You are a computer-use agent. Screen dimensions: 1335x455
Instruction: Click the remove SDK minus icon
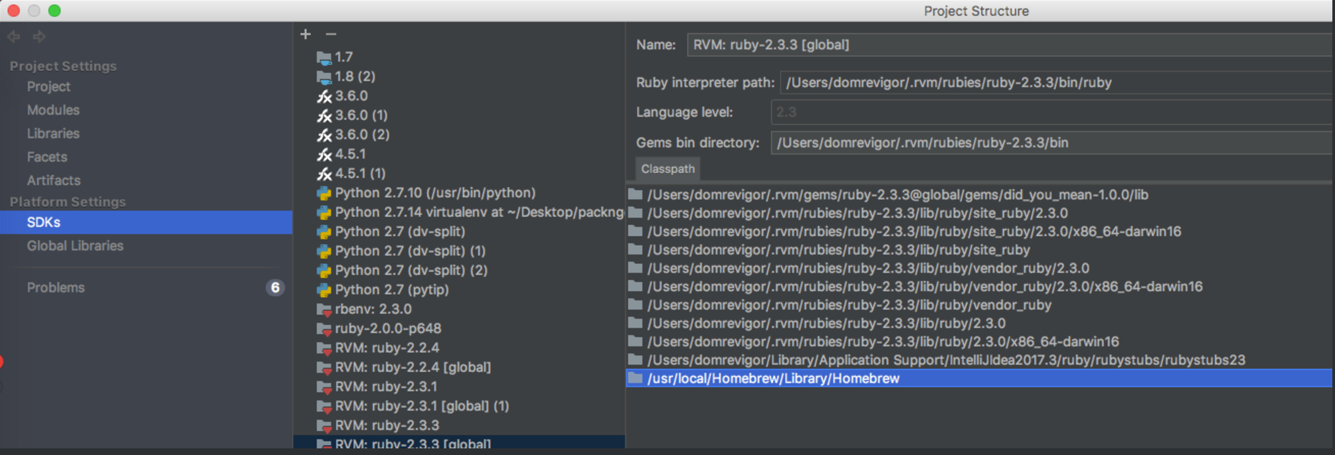click(331, 34)
